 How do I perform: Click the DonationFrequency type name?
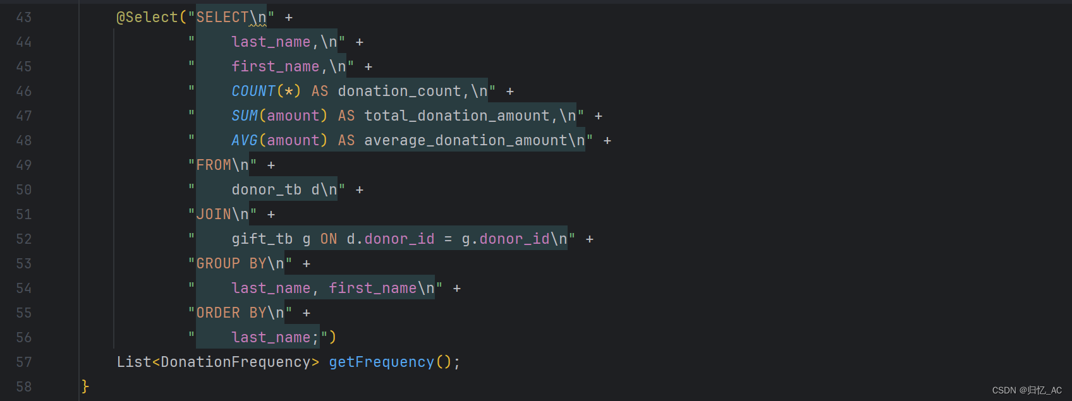tap(236, 362)
